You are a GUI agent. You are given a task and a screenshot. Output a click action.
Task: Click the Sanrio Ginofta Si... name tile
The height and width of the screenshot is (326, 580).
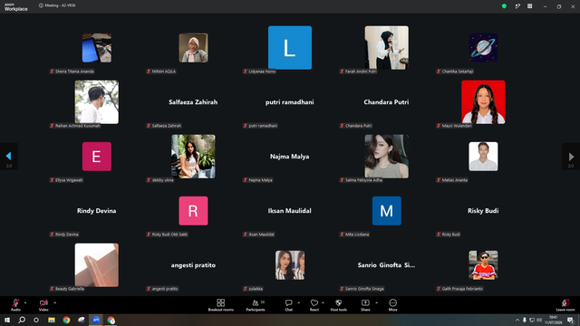(386, 265)
